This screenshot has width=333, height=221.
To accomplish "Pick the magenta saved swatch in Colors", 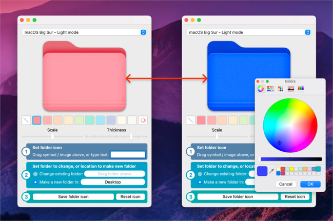I will [x=283, y=173].
